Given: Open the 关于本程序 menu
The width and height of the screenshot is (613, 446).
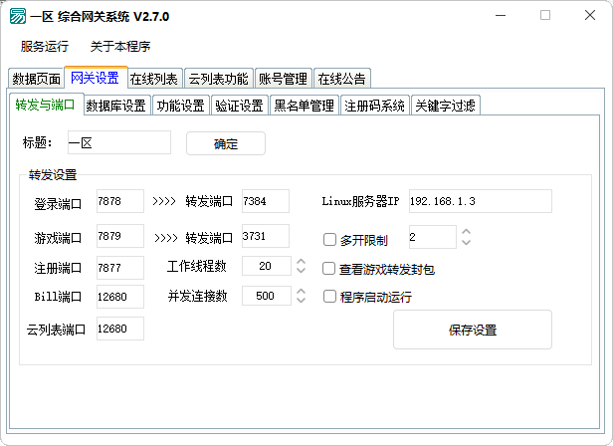Looking at the screenshot, I should pos(119,46).
